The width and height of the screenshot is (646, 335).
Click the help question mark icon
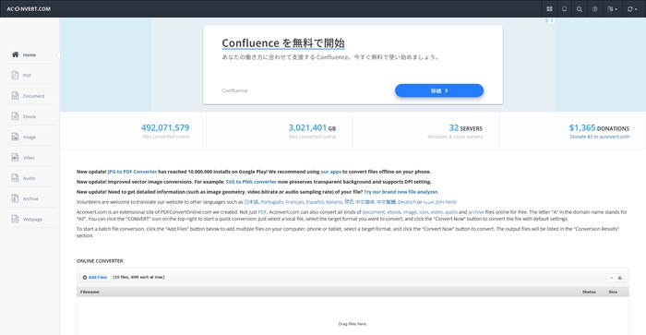point(595,9)
